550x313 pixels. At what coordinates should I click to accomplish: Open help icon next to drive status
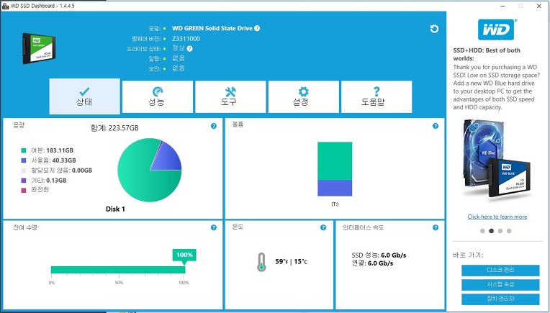point(190,49)
